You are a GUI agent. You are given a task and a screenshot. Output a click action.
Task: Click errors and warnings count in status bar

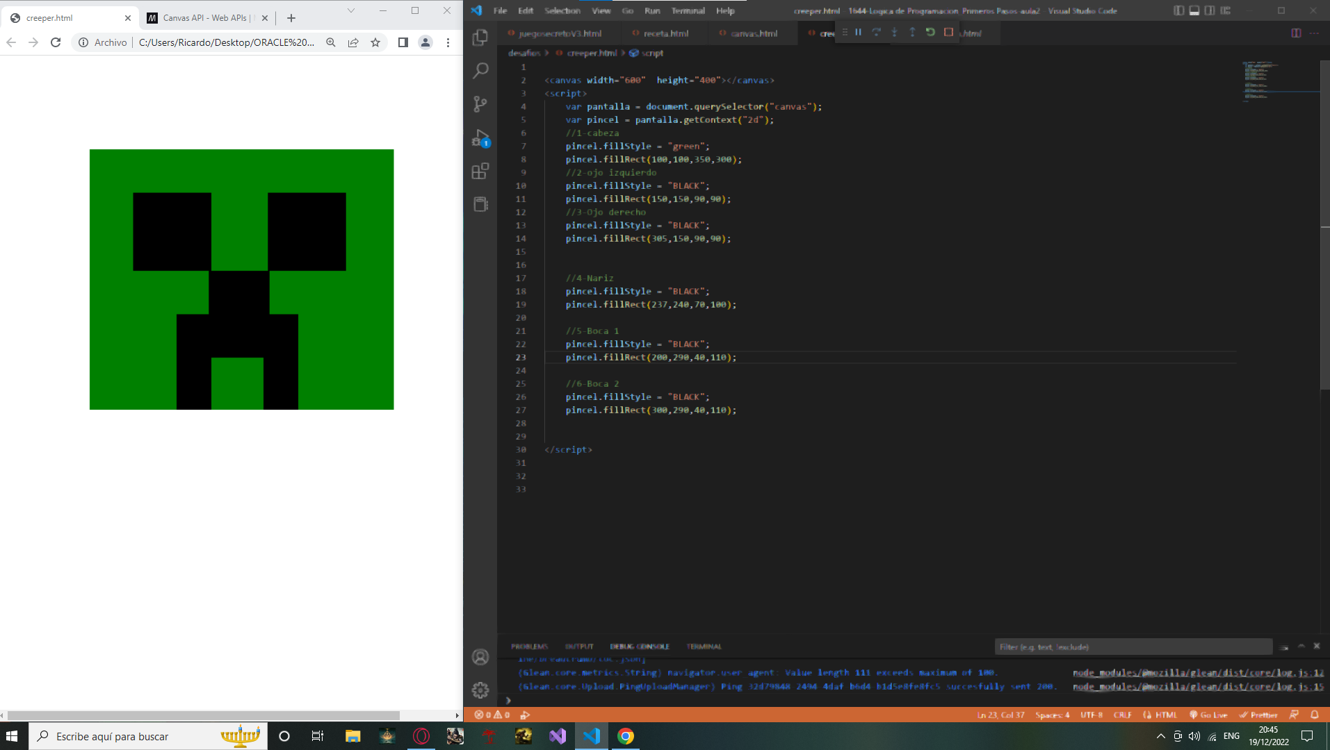pos(492,715)
